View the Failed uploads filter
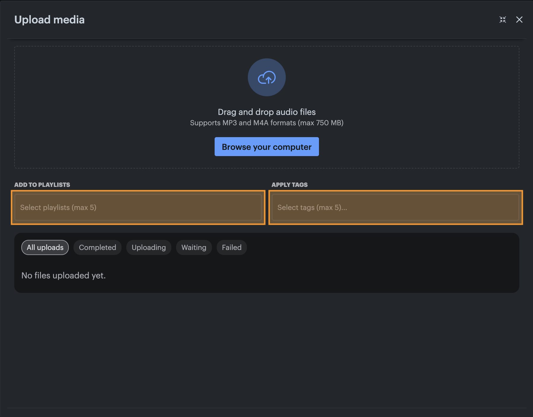 pyautogui.click(x=232, y=247)
